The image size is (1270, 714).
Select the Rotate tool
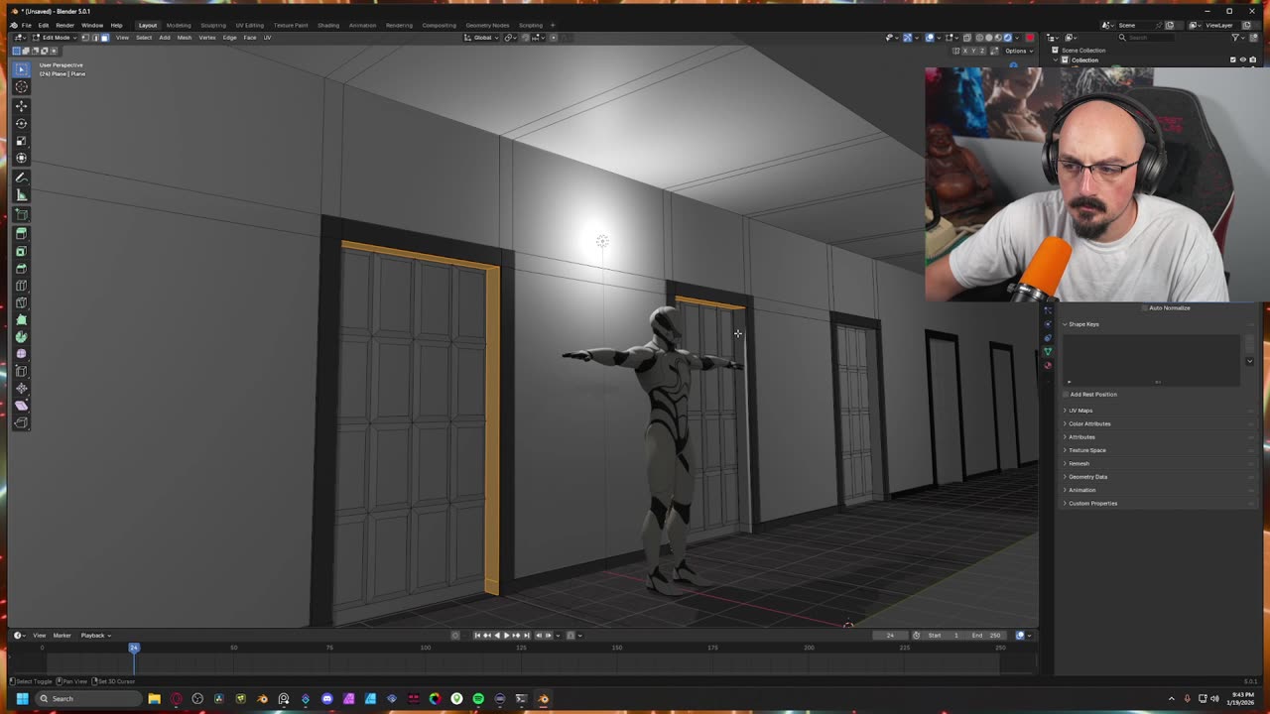[21, 123]
